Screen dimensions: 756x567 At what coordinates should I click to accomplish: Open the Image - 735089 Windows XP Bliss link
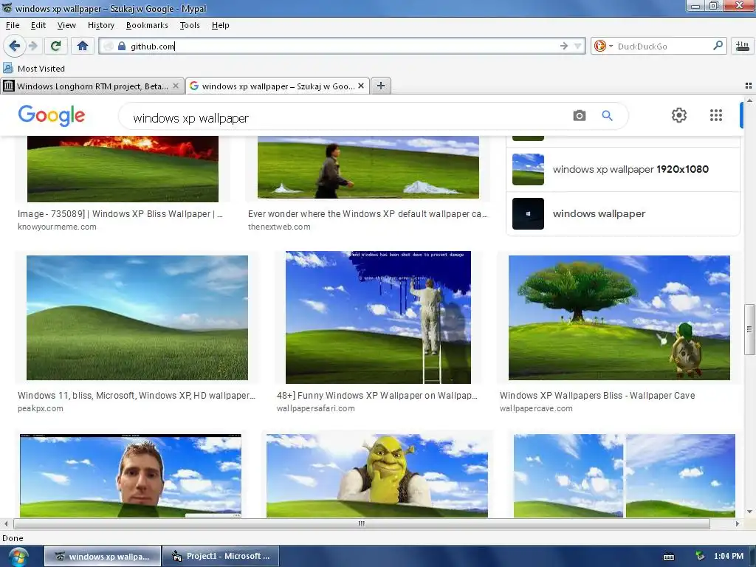120,213
